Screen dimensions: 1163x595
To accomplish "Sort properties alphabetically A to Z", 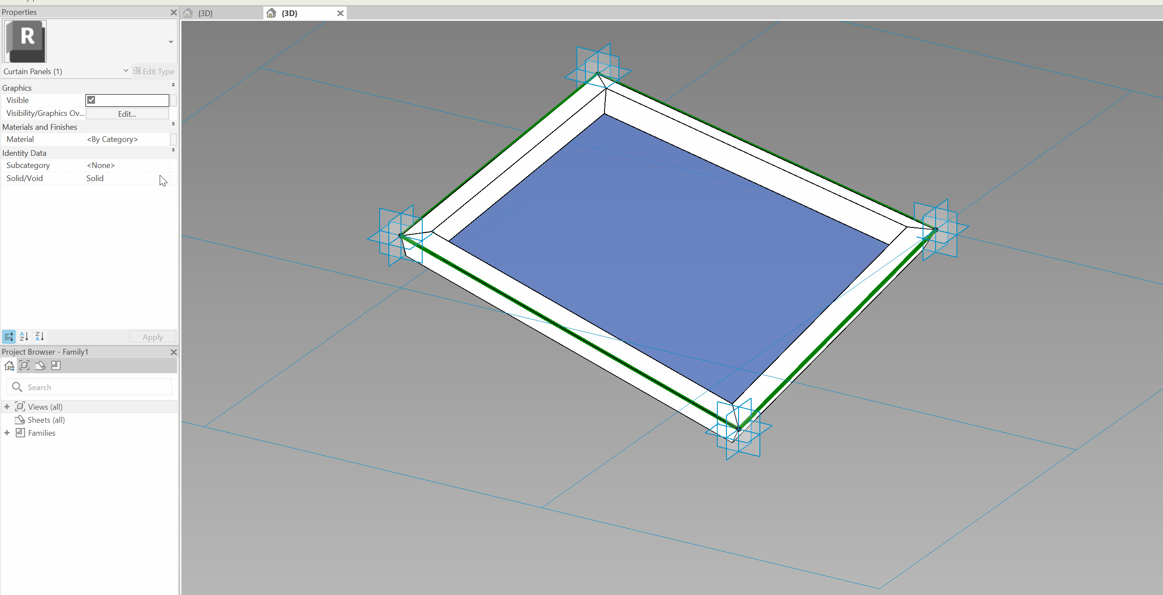I will [24, 336].
